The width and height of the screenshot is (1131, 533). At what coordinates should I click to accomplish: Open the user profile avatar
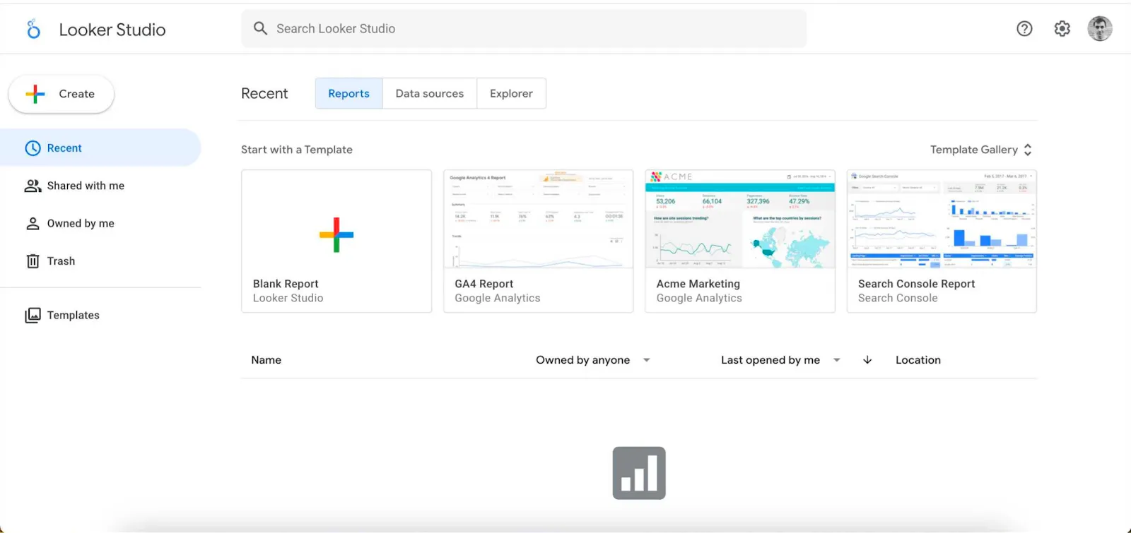(1099, 29)
